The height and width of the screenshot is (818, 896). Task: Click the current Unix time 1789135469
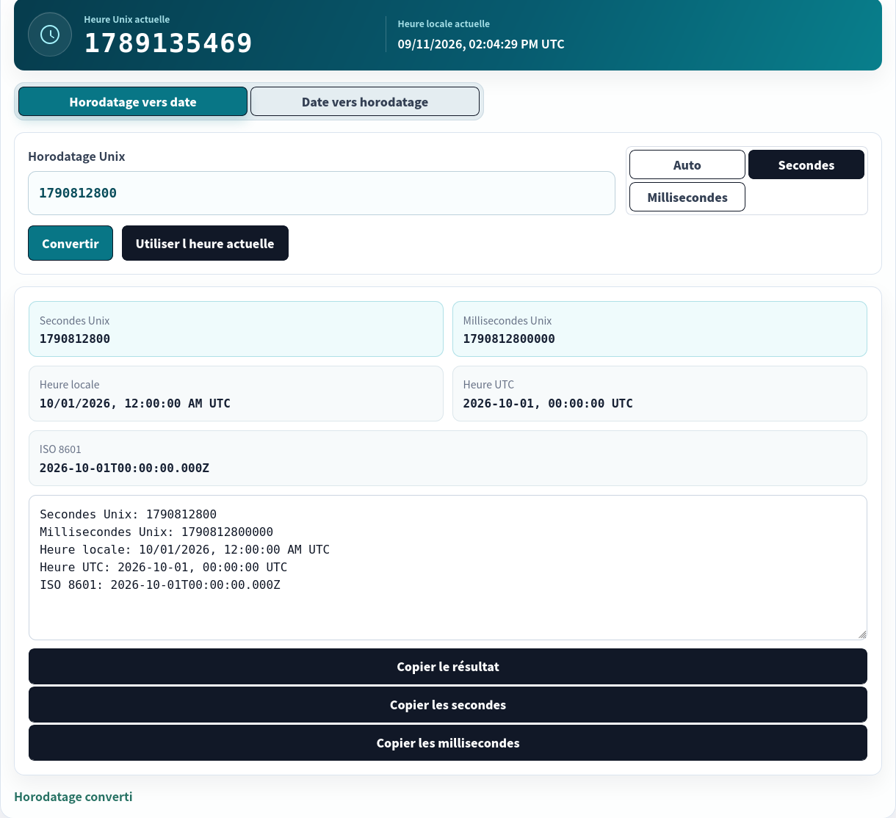[x=168, y=43]
